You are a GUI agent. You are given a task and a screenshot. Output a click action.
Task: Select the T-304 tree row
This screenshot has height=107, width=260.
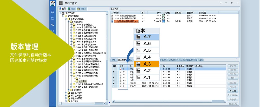[86, 36]
